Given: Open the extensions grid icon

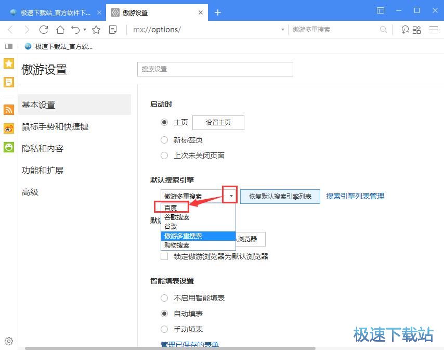Looking at the screenshot, I should [416, 30].
